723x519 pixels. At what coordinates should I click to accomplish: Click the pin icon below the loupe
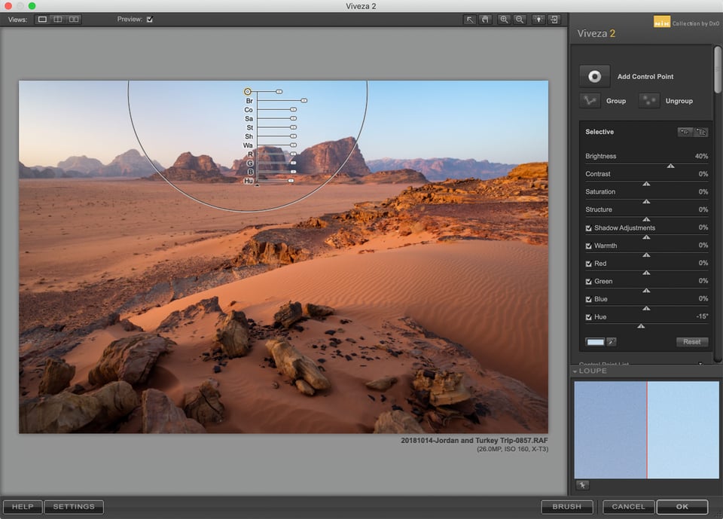click(x=582, y=485)
